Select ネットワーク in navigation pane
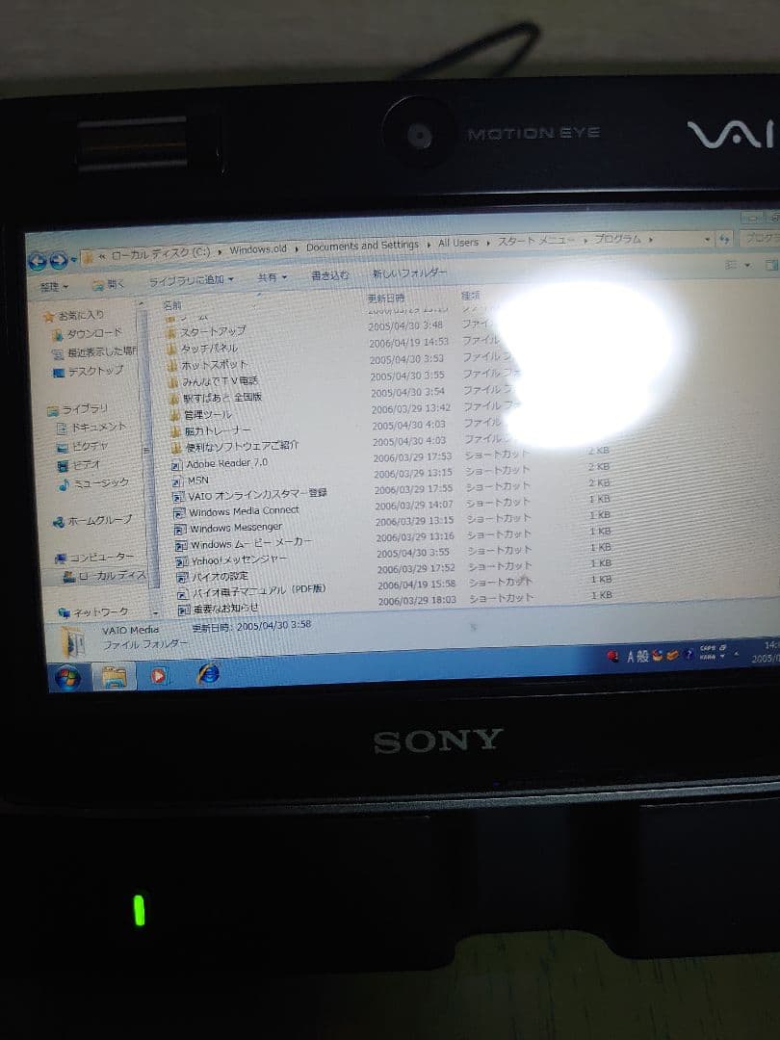The height and width of the screenshot is (1040, 780). [x=93, y=612]
